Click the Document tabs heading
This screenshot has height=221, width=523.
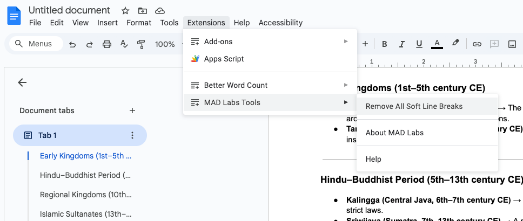click(x=47, y=110)
